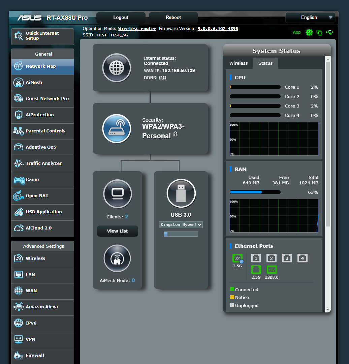Click Ethernet port 3 icon
Screen dimensions: 349x364
pyautogui.click(x=287, y=258)
